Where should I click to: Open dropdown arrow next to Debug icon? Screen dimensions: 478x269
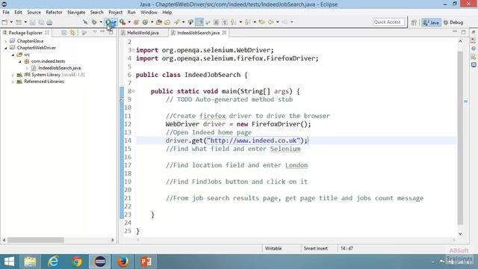click(101, 22)
